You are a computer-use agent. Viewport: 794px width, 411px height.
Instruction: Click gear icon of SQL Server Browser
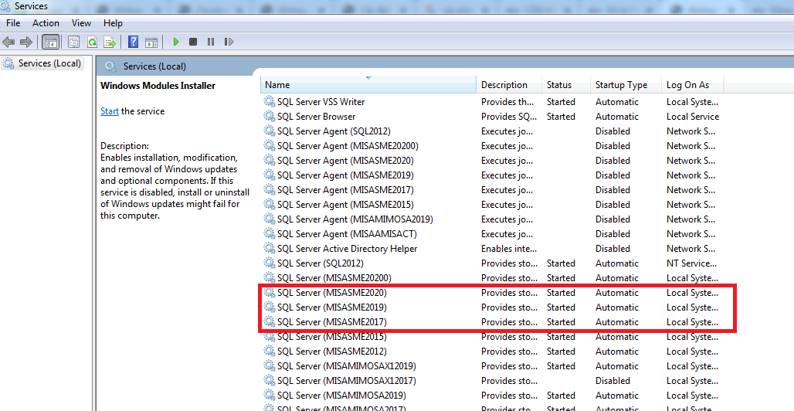[x=270, y=116]
